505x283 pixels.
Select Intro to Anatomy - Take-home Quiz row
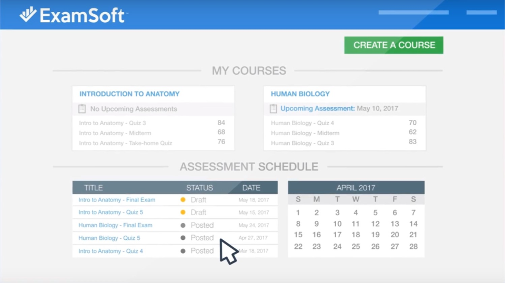coord(153,143)
